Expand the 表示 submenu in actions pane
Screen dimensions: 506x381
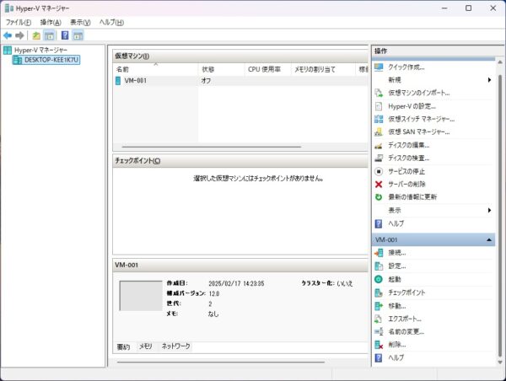tap(489, 211)
